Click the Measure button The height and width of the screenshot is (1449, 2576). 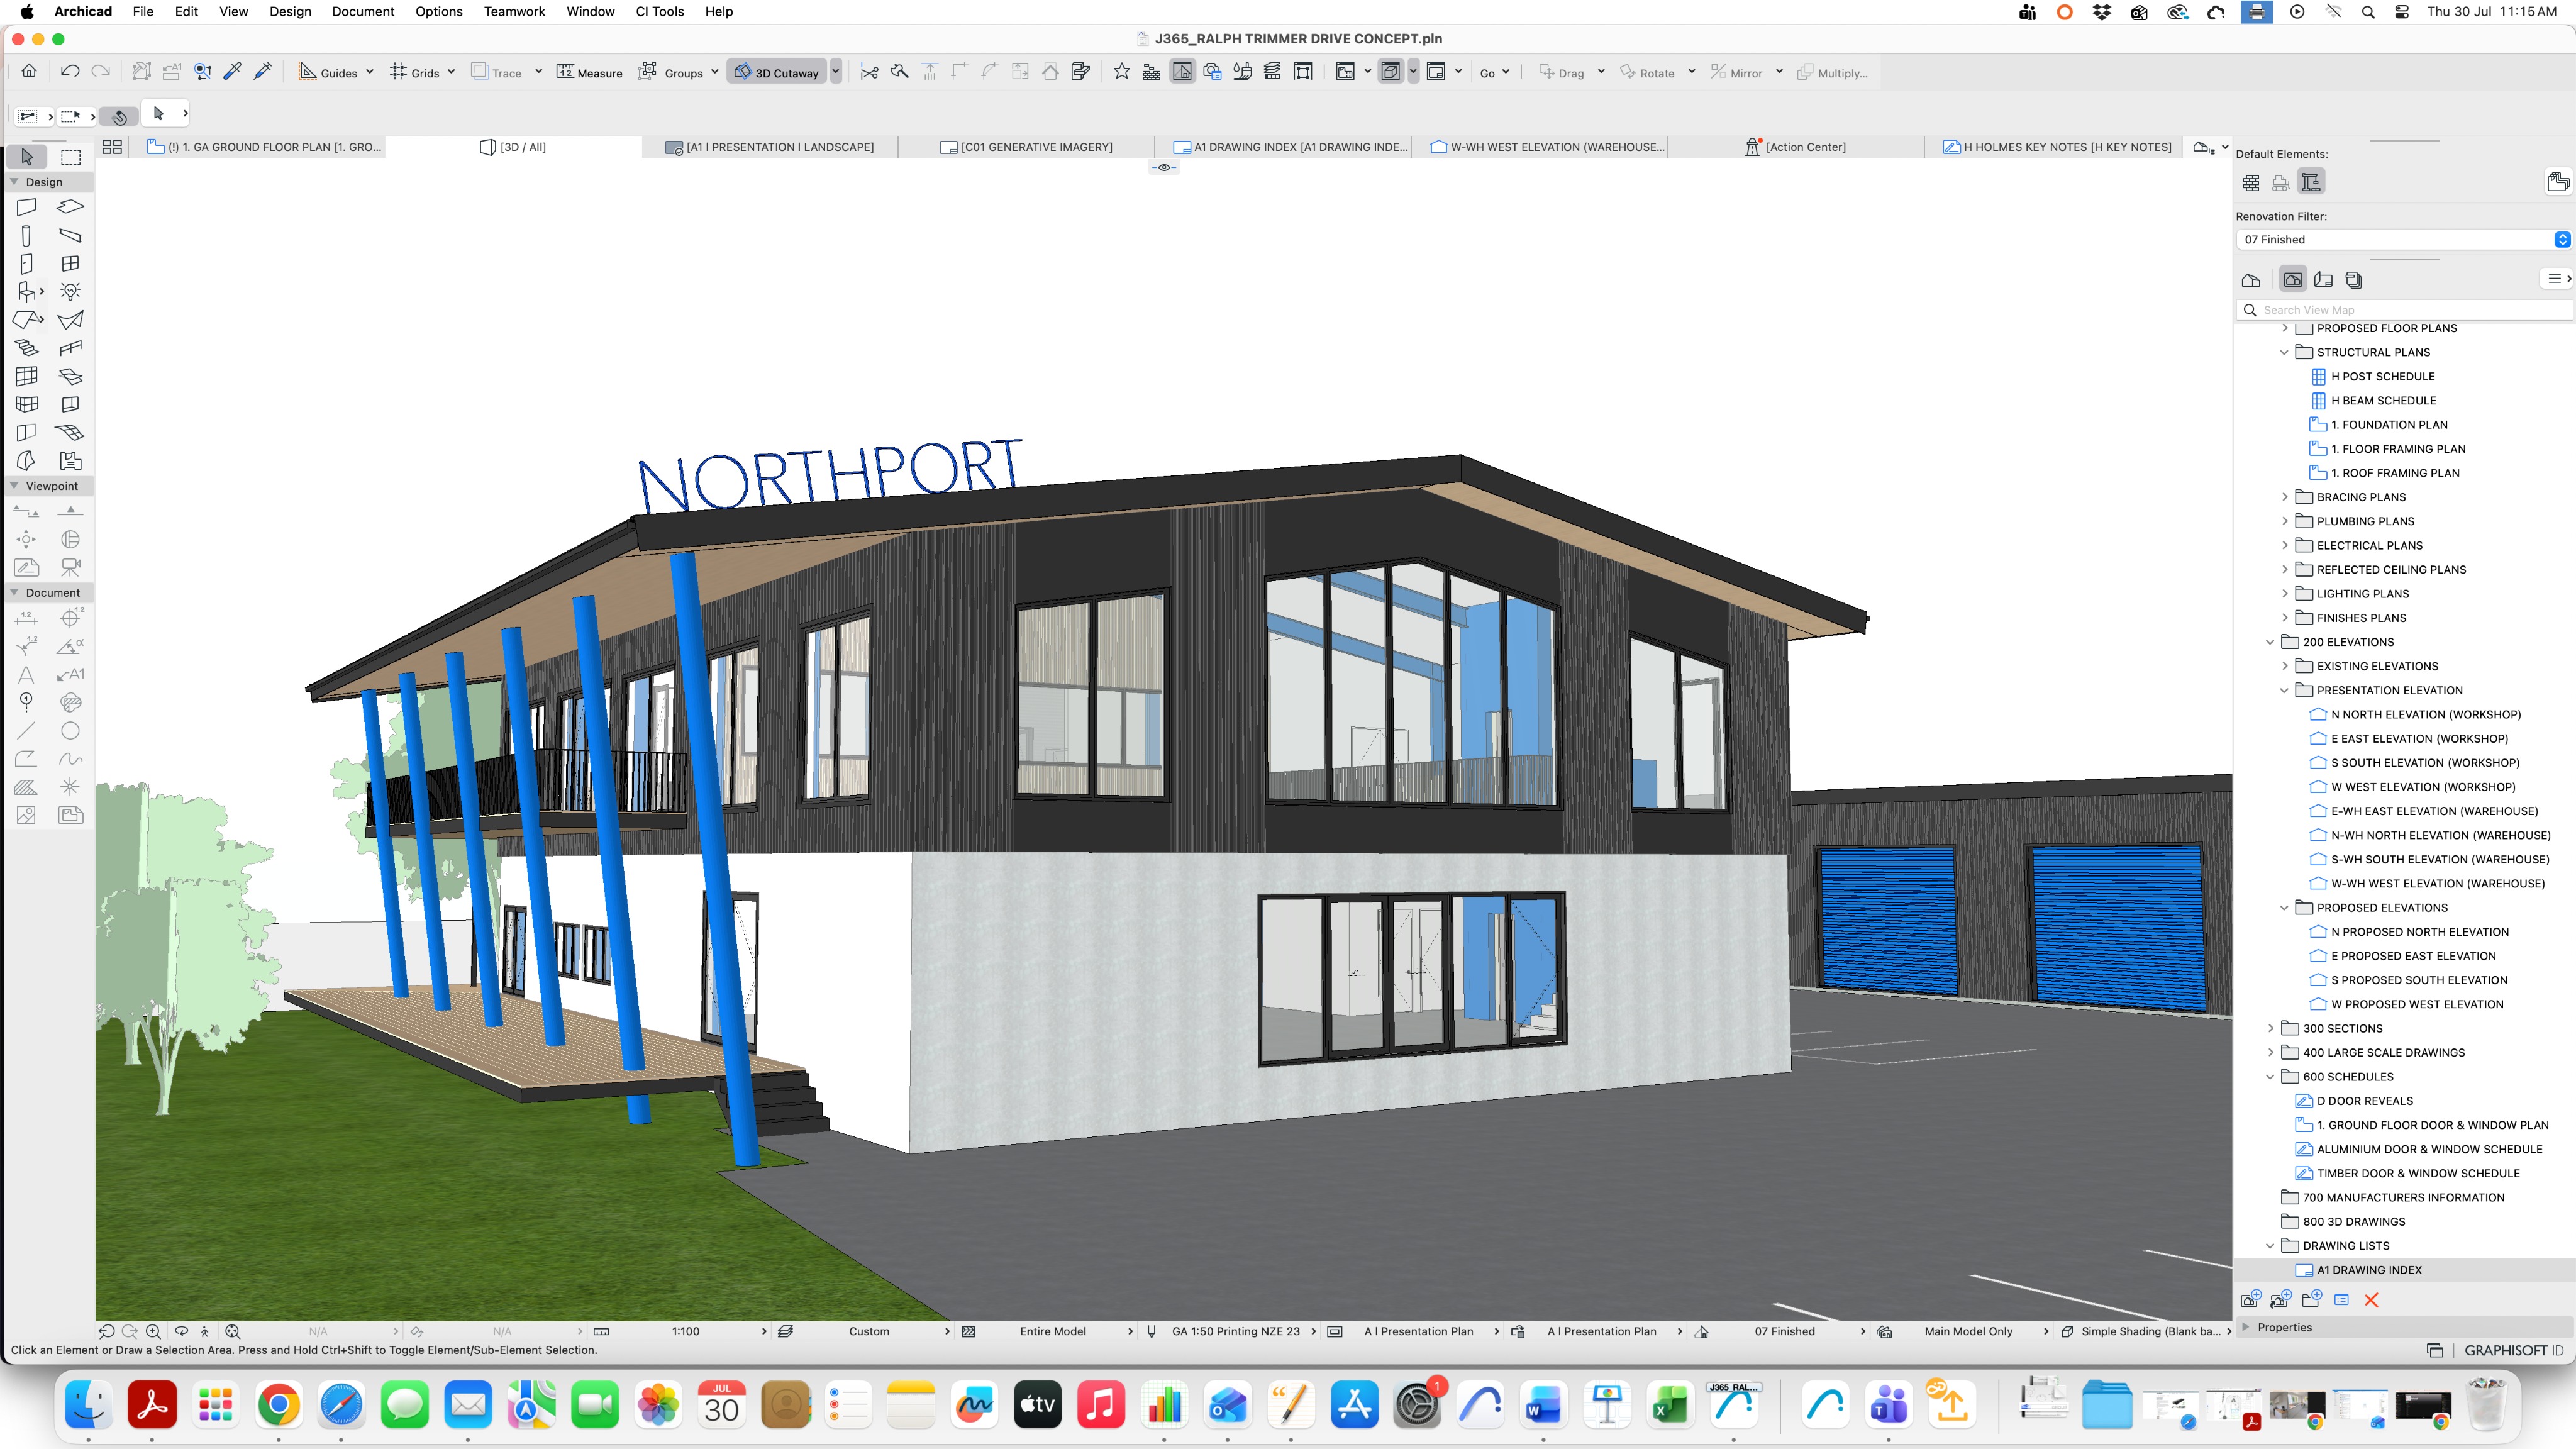point(589,72)
